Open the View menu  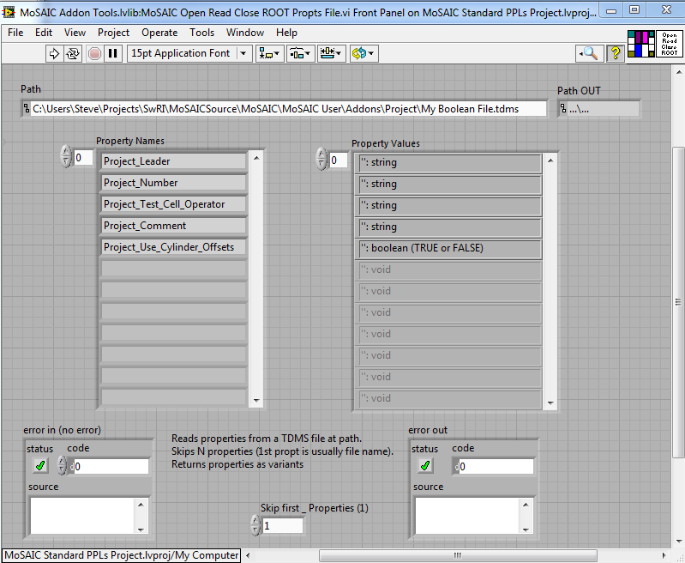(75, 33)
